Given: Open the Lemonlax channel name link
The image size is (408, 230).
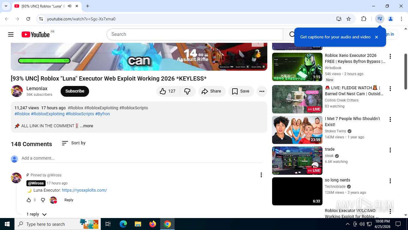Looking at the screenshot, I should coord(37,89).
